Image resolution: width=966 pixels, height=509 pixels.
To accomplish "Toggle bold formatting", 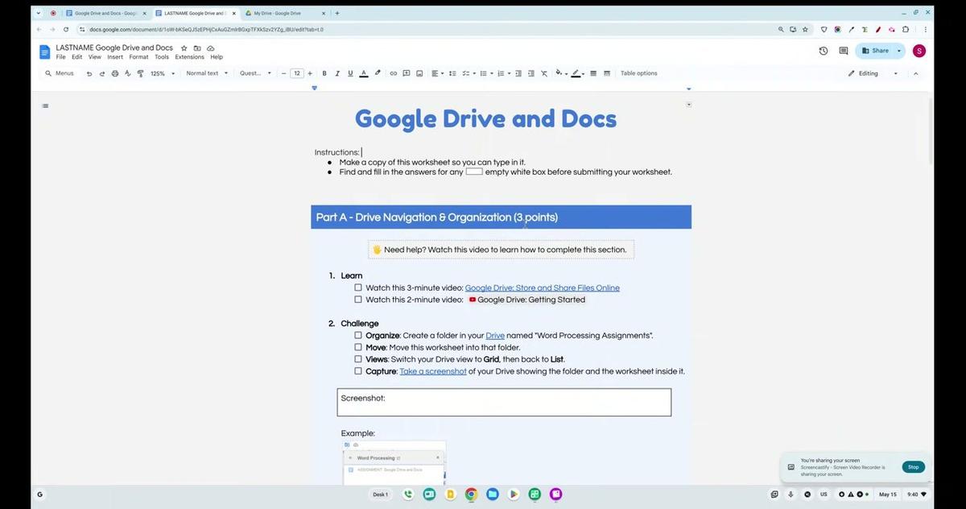I will 324,73.
